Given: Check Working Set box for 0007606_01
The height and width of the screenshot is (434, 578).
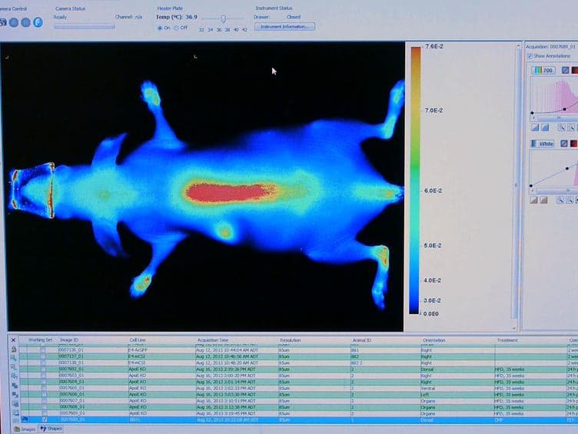Looking at the screenshot, I should tap(44, 394).
